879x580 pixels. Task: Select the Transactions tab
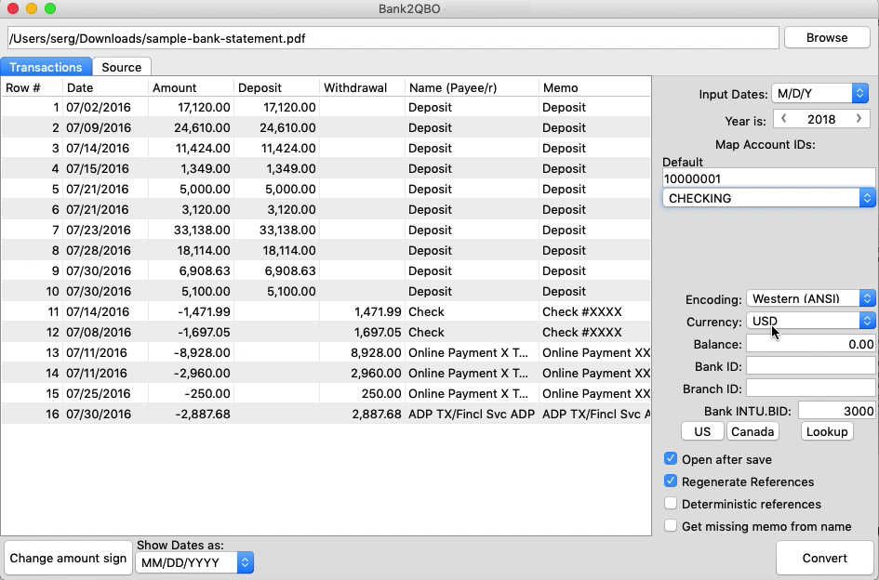point(46,67)
